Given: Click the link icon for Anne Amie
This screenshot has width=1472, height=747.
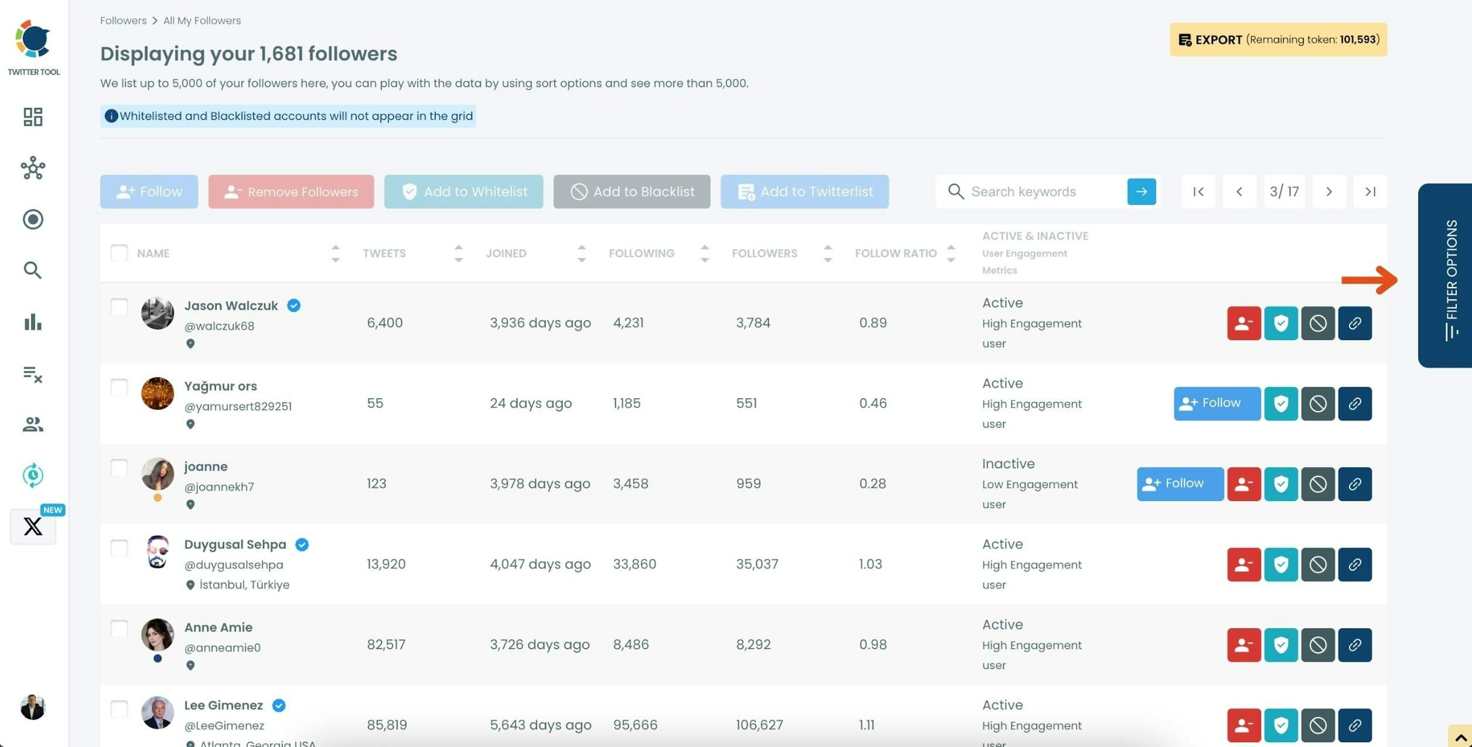Looking at the screenshot, I should coord(1355,644).
